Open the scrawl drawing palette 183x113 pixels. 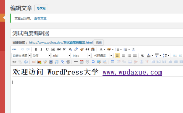(x=45, y=62)
